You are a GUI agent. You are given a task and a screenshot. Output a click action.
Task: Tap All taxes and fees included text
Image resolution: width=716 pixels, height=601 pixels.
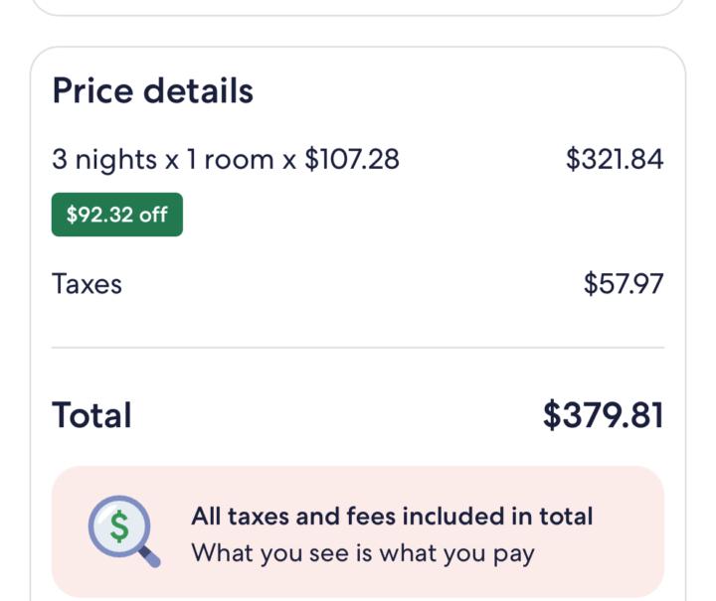(x=392, y=517)
